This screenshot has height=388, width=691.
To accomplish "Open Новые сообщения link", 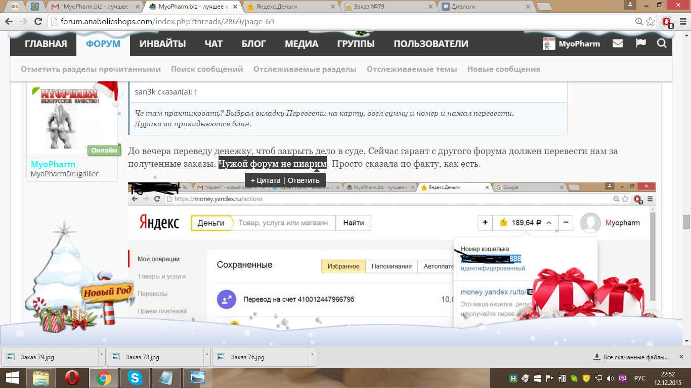I will click(504, 69).
